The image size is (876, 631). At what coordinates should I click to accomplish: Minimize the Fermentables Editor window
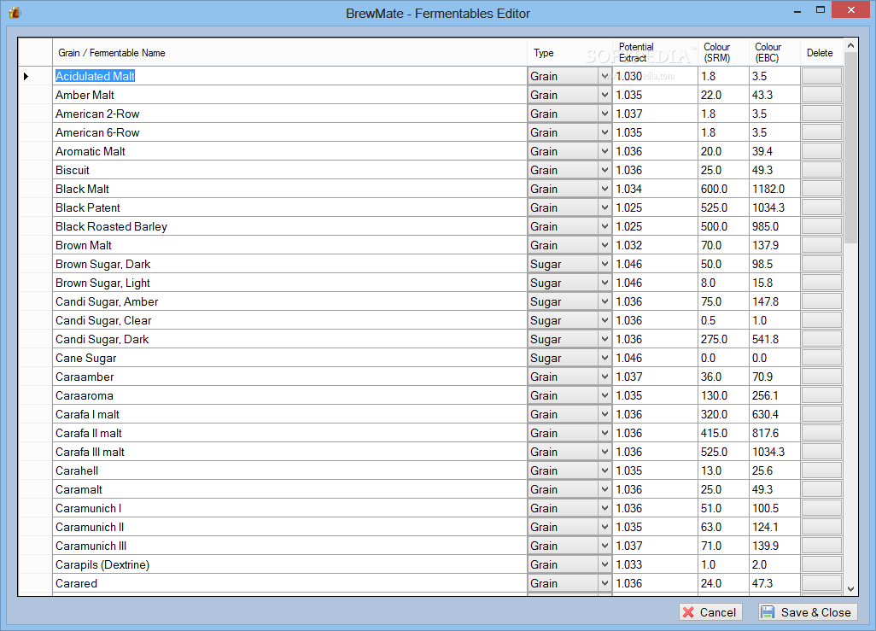click(x=797, y=10)
